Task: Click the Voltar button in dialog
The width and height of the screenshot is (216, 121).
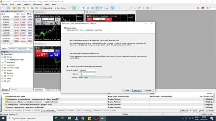Action: (x=127, y=90)
